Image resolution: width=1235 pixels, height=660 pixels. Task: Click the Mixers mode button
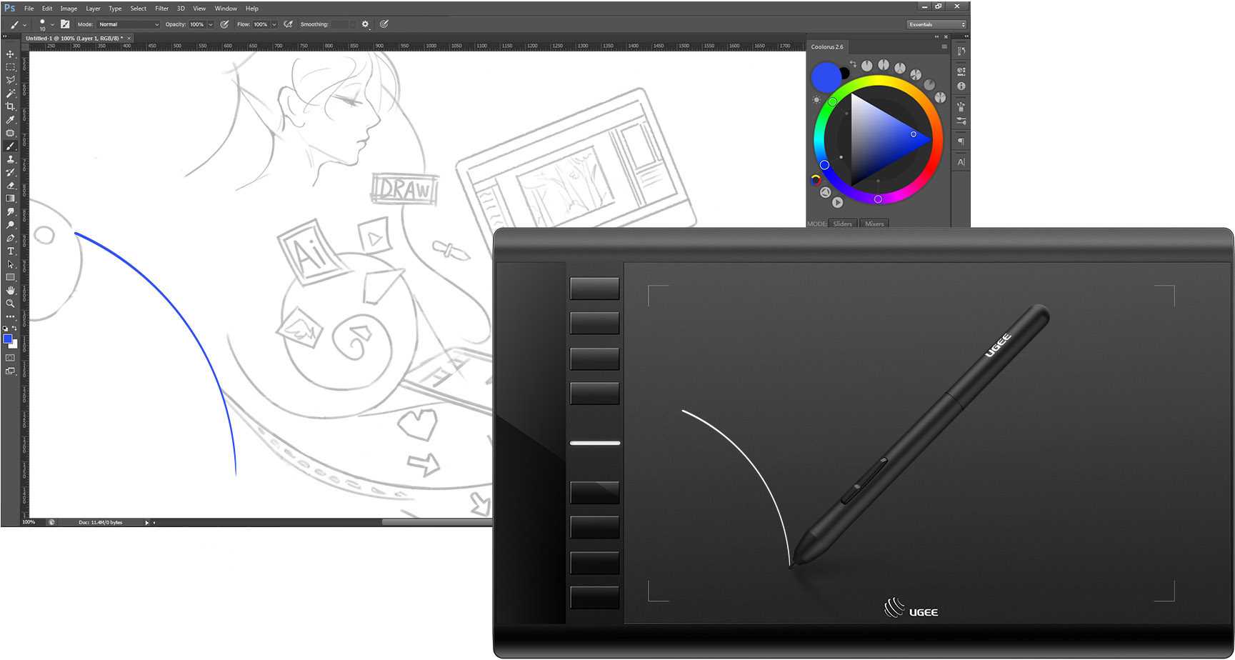874,224
